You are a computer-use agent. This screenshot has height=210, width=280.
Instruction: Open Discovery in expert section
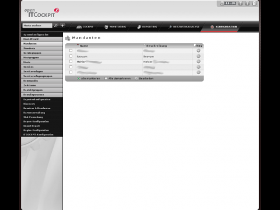[x=29, y=104]
